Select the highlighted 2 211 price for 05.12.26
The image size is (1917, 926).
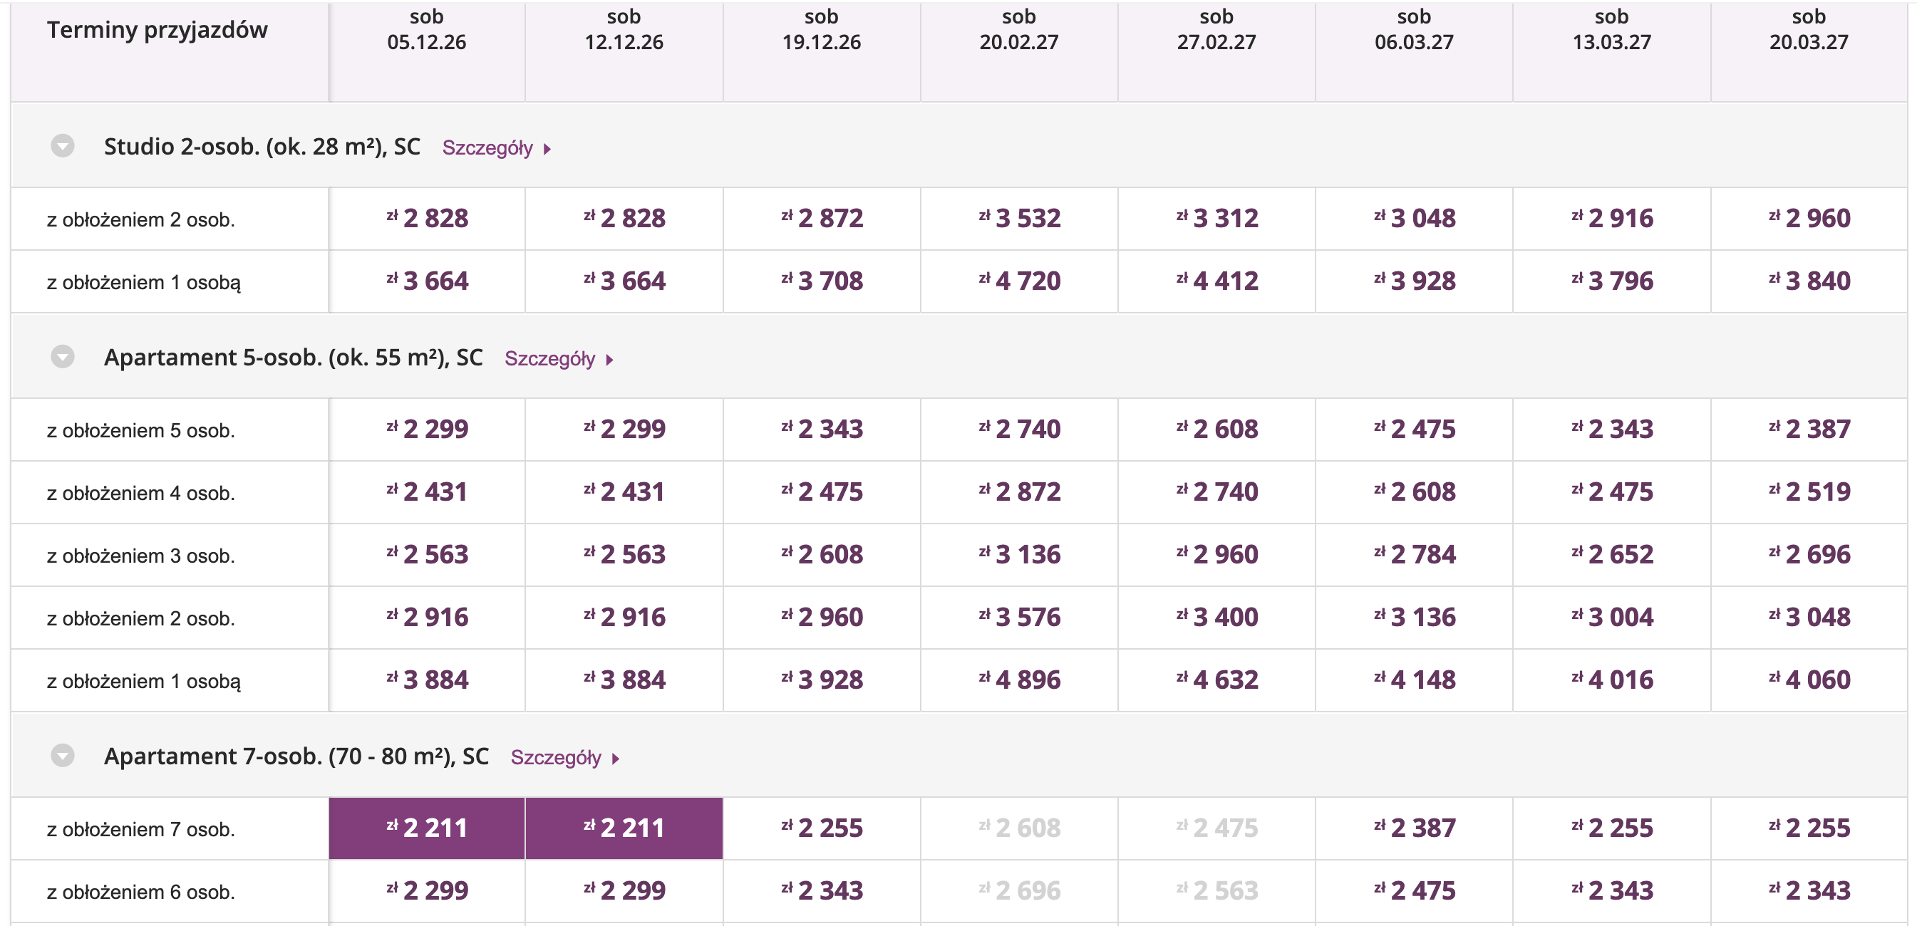click(x=427, y=828)
